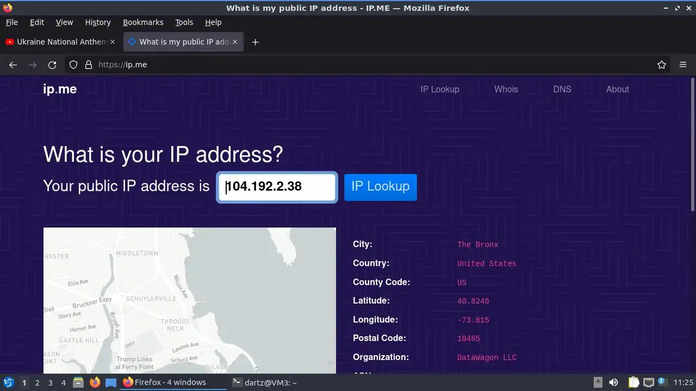696x391 pixels.
Task: Open the Edit menu
Action: point(37,22)
